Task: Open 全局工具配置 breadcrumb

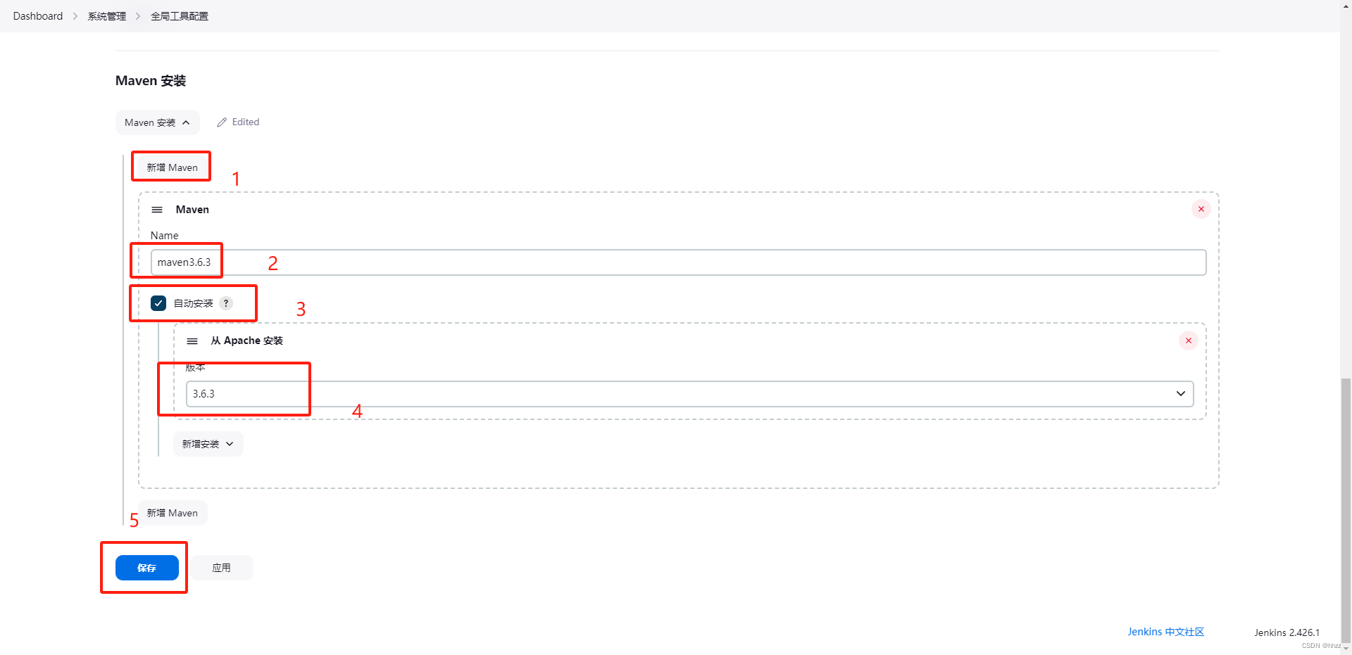Action: tap(180, 16)
